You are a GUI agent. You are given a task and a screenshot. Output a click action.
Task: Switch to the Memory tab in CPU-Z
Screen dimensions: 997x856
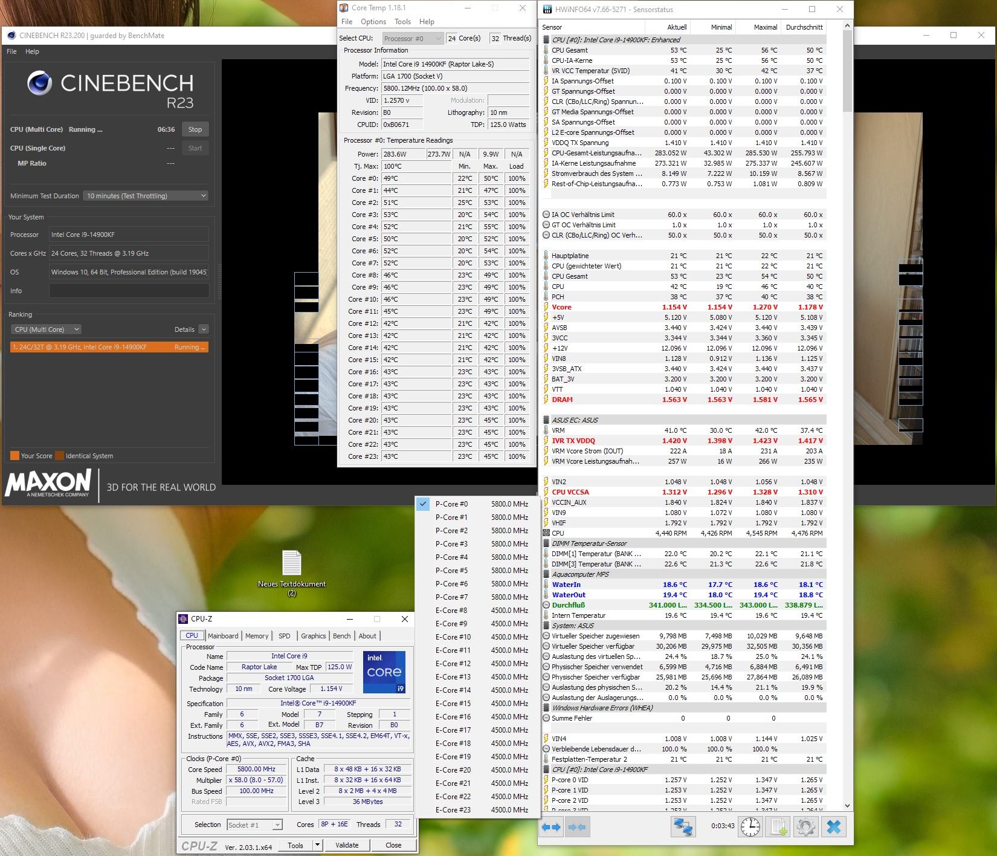point(257,636)
